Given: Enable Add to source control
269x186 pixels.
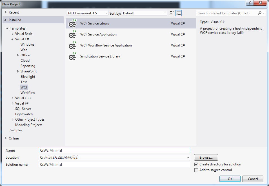Looking at the screenshot, I should pyautogui.click(x=196, y=170).
